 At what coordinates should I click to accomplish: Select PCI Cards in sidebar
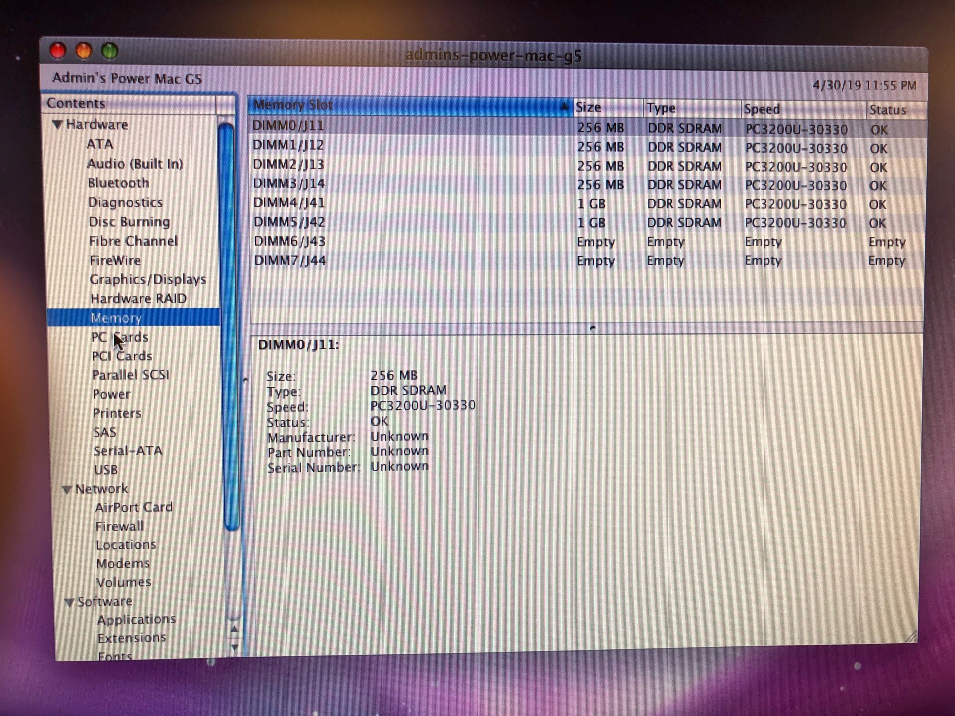point(122,356)
